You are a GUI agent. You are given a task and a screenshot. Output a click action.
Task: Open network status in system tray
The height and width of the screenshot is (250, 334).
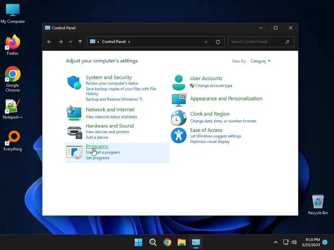(286, 242)
